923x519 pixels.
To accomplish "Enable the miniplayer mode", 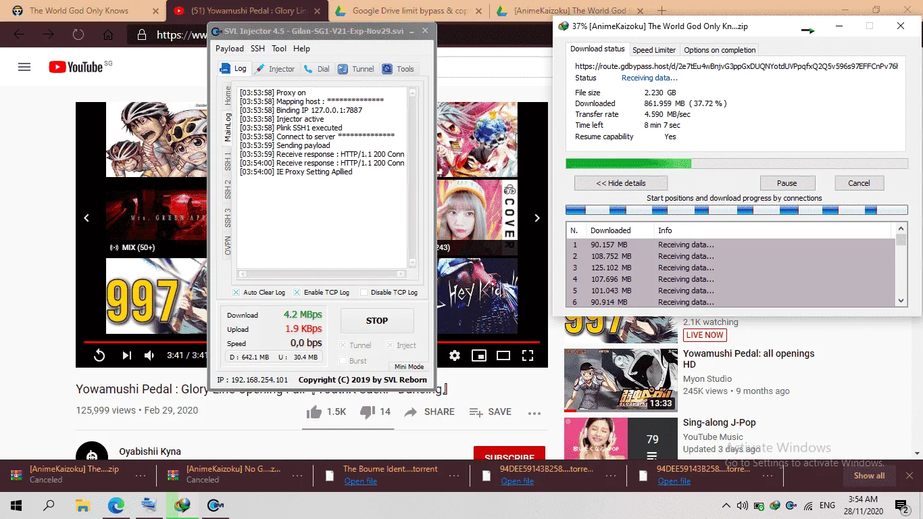I will [479, 355].
